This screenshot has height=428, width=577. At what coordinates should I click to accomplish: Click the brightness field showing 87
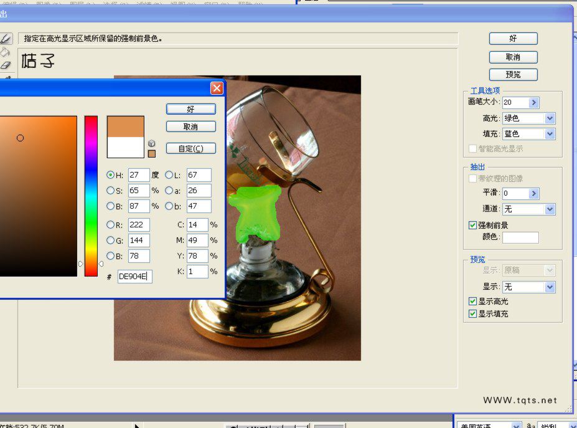pyautogui.click(x=139, y=206)
